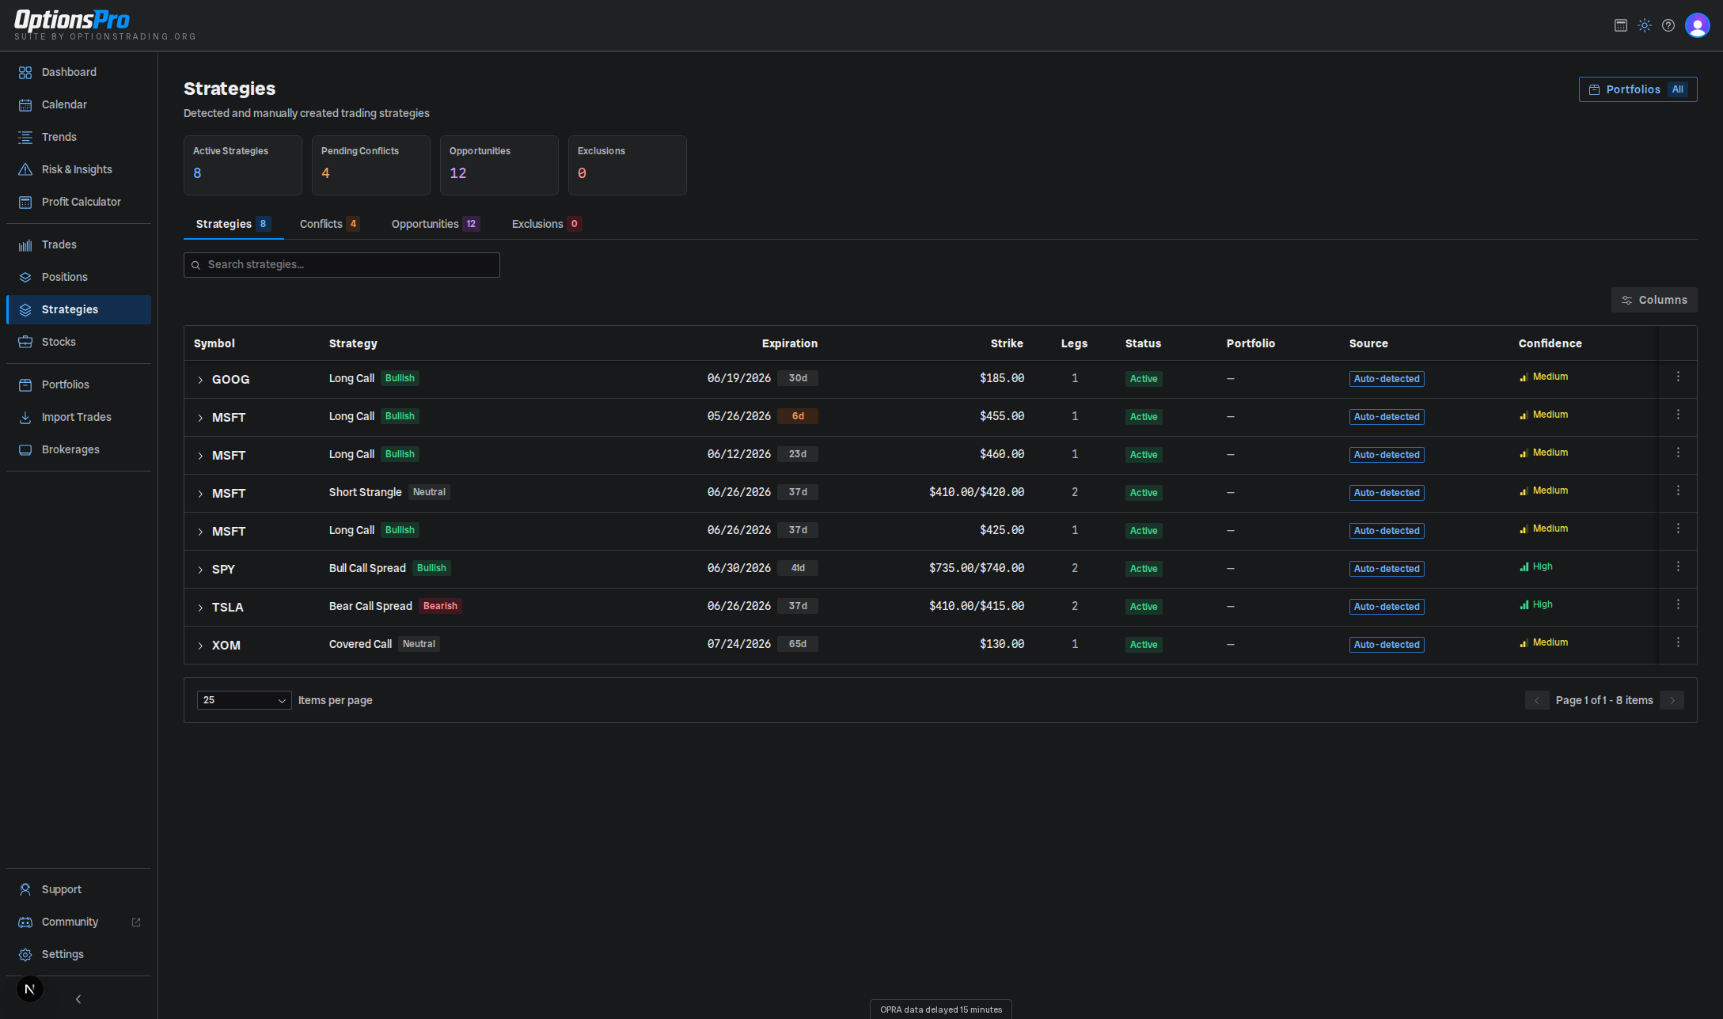Open row actions menu for GOOG
This screenshot has height=1019, width=1723.
[1678, 377]
